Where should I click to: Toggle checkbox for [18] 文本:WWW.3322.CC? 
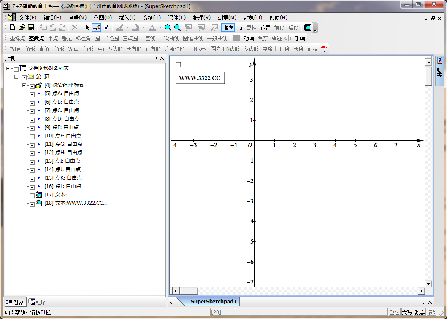tap(32, 204)
